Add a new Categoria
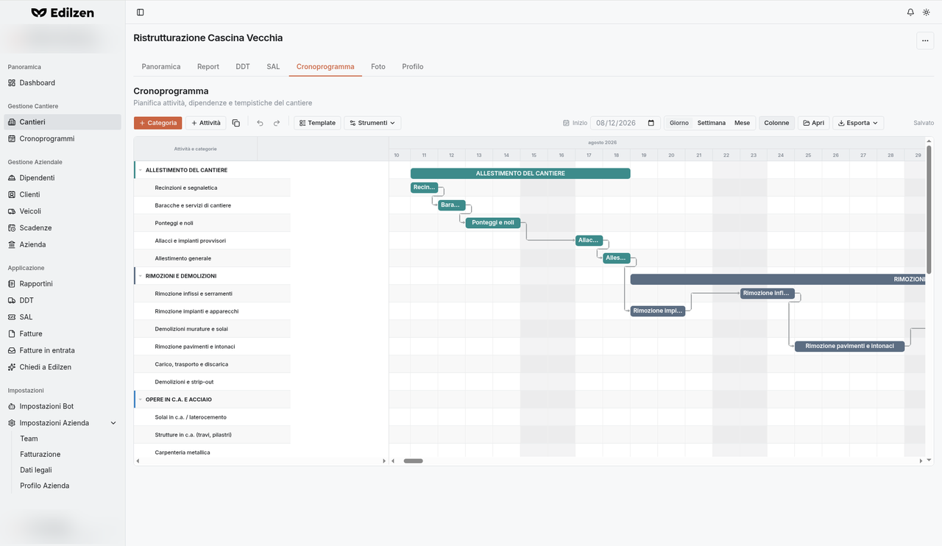942x546 pixels. 158,123
